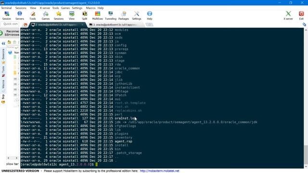Open the Help menu in the menu bar
Image resolution: width=308 pixels, height=173 pixels.
coord(101,8)
